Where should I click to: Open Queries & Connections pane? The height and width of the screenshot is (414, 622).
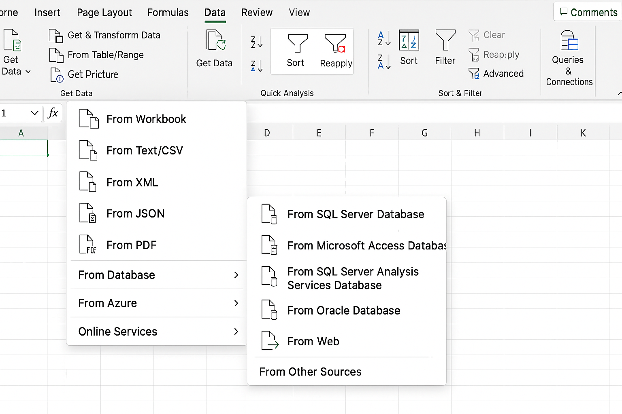[569, 58]
